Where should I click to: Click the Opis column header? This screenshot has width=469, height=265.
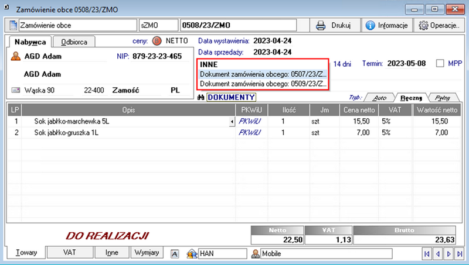128,110
